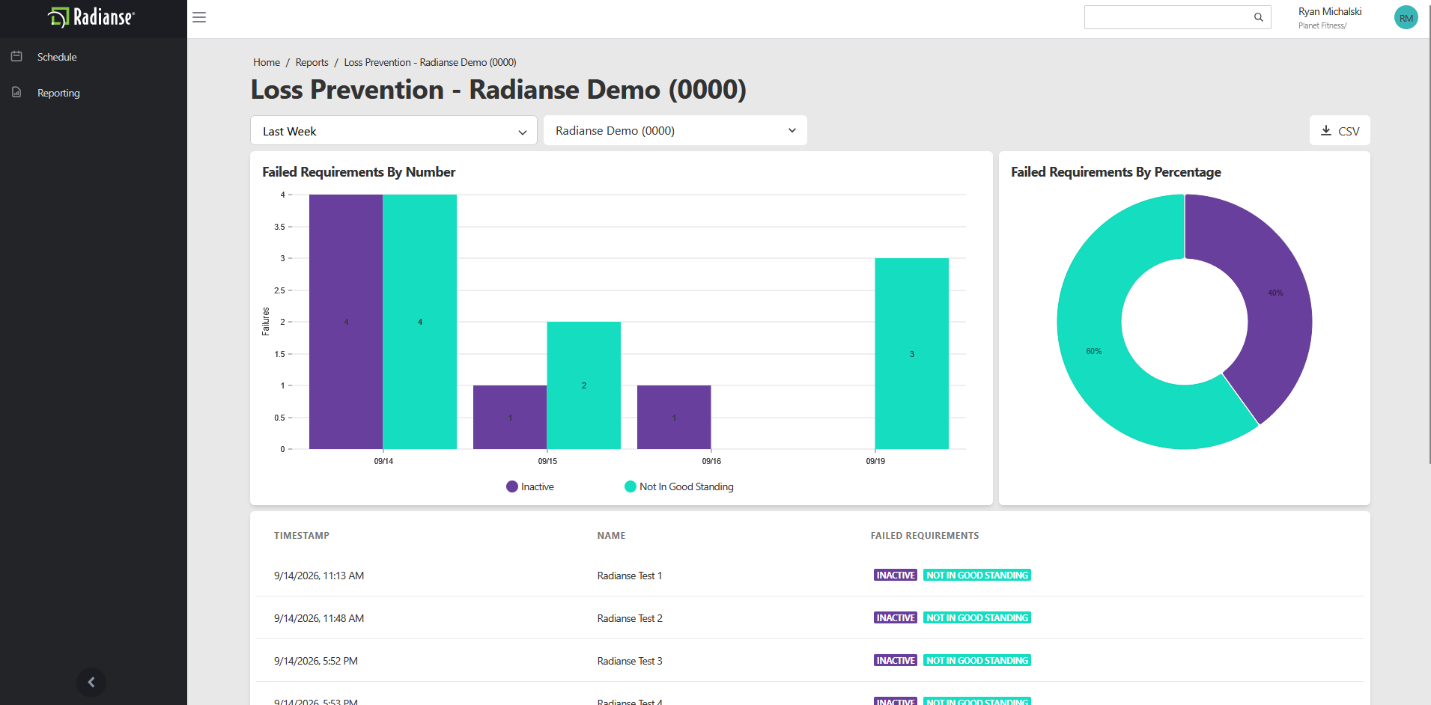This screenshot has width=1431, height=705.
Task: Click the Reporting document icon
Action: [16, 92]
